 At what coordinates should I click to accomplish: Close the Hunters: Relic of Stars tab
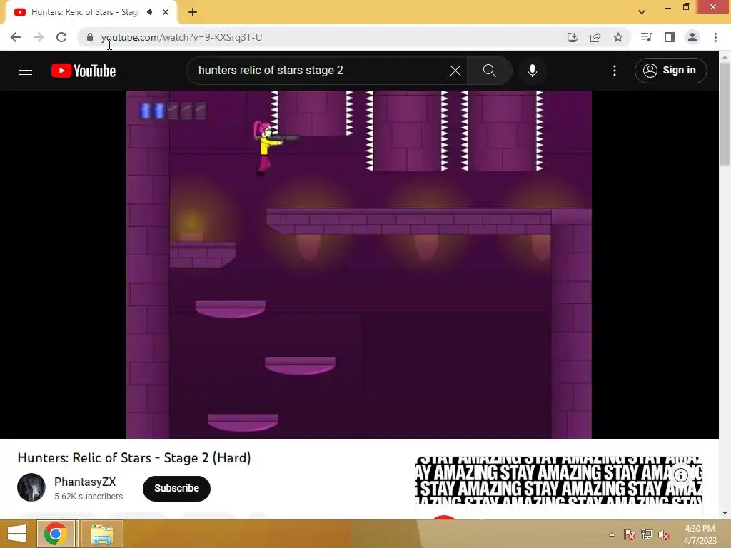coord(166,12)
